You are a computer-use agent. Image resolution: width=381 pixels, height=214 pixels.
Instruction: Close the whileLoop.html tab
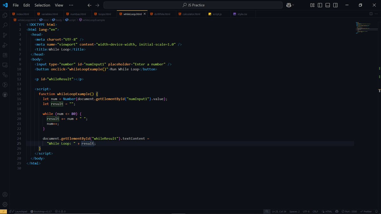pyautogui.click(x=145, y=14)
